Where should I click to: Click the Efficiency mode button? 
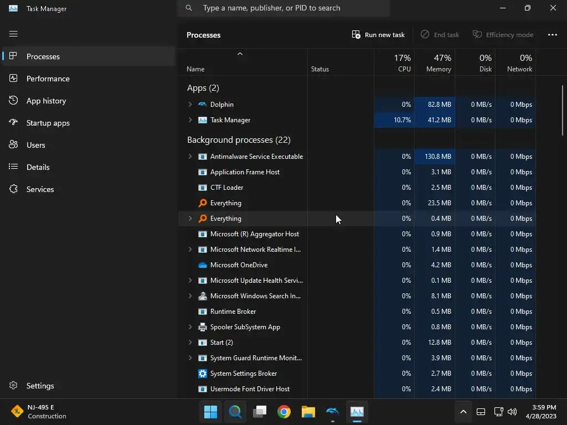pyautogui.click(x=503, y=35)
